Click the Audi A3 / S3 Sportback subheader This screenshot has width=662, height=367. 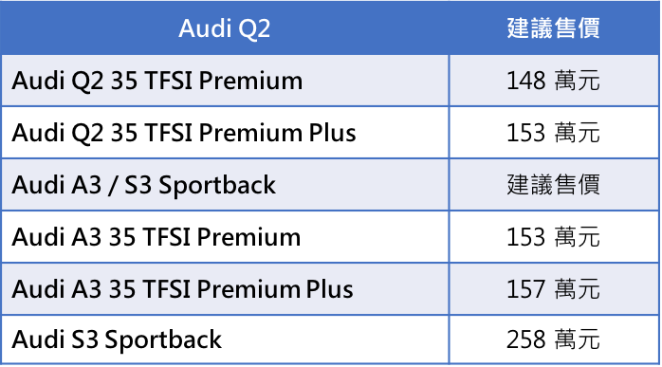(x=143, y=185)
